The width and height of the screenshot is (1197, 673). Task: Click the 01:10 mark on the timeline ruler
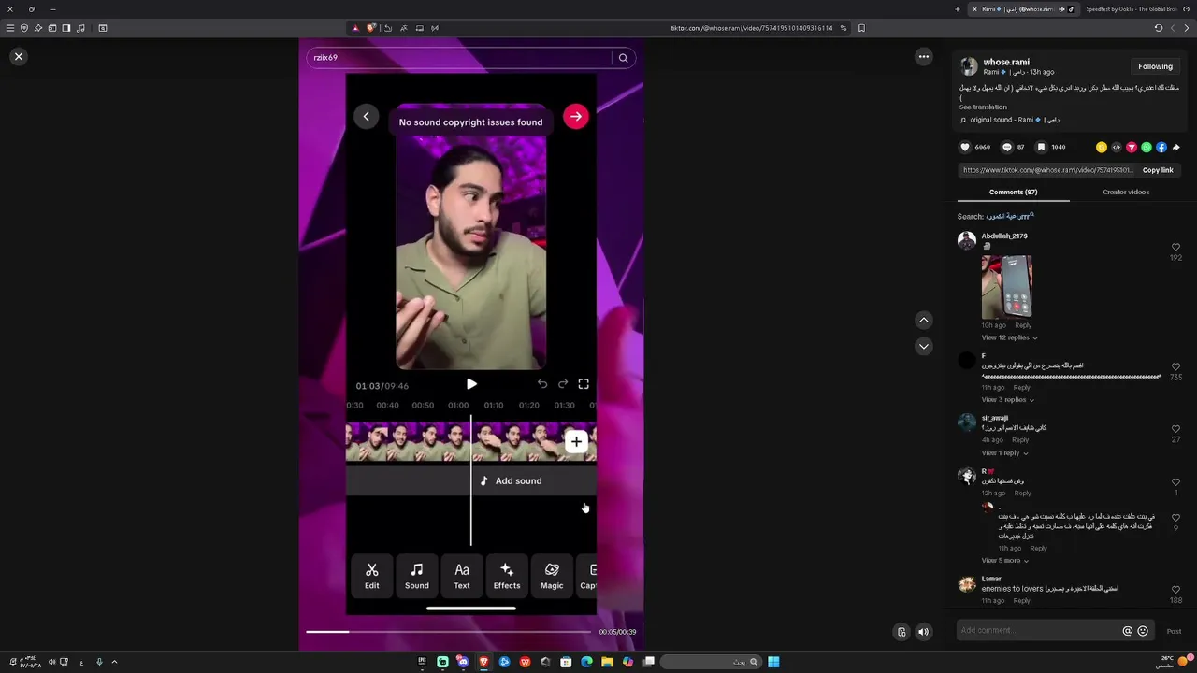point(494,406)
